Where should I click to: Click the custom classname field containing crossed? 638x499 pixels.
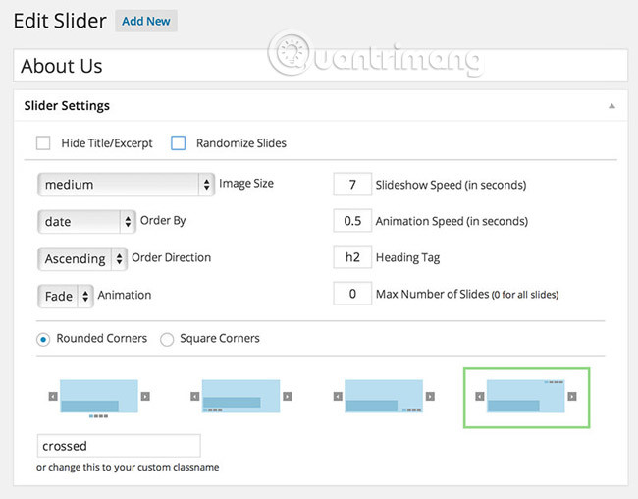[x=118, y=446]
